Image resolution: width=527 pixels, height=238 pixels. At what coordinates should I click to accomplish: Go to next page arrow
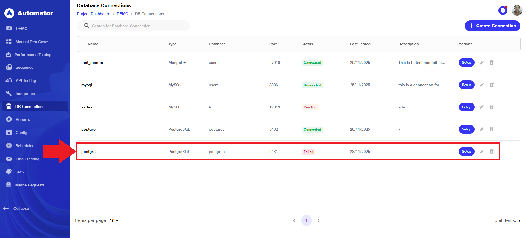coord(318,220)
